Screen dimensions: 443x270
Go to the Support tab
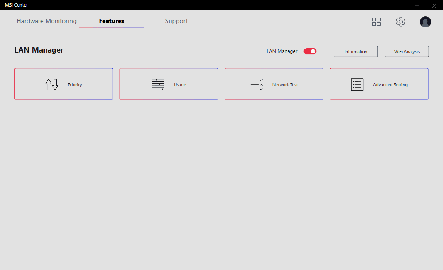point(176,21)
